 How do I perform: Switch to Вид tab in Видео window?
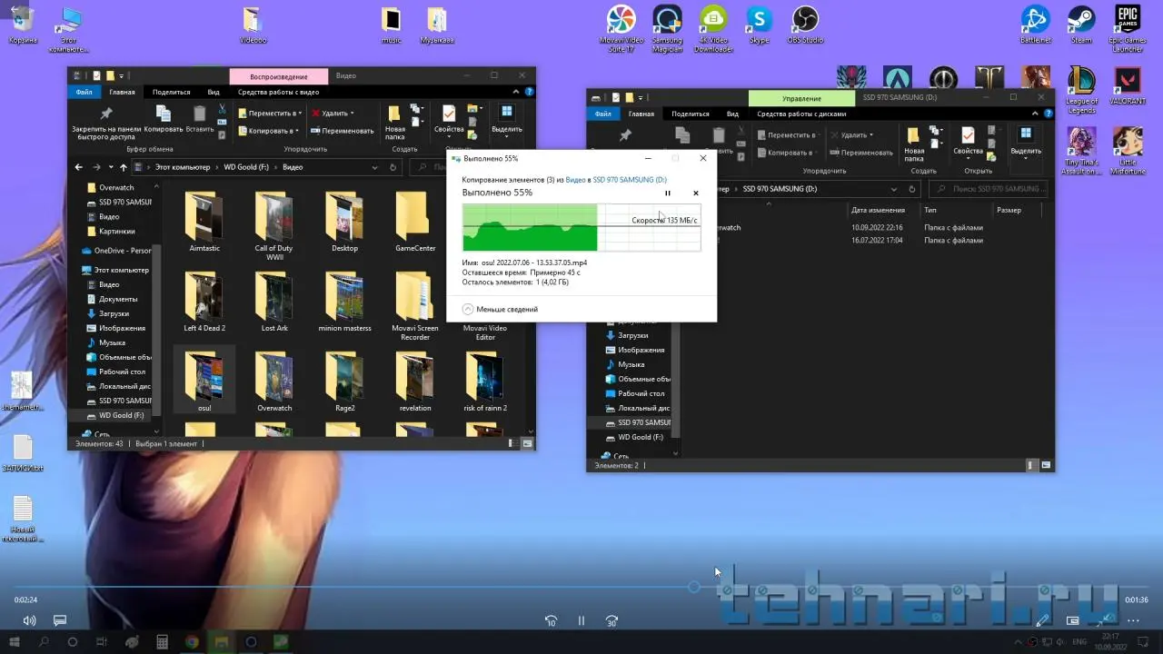214,92
